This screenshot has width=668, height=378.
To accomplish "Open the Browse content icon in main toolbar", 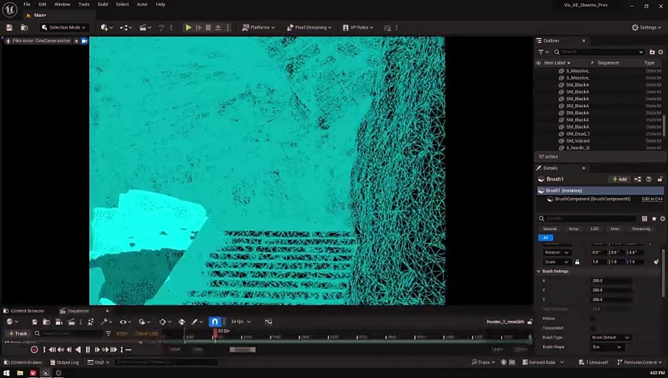I will (x=24, y=27).
